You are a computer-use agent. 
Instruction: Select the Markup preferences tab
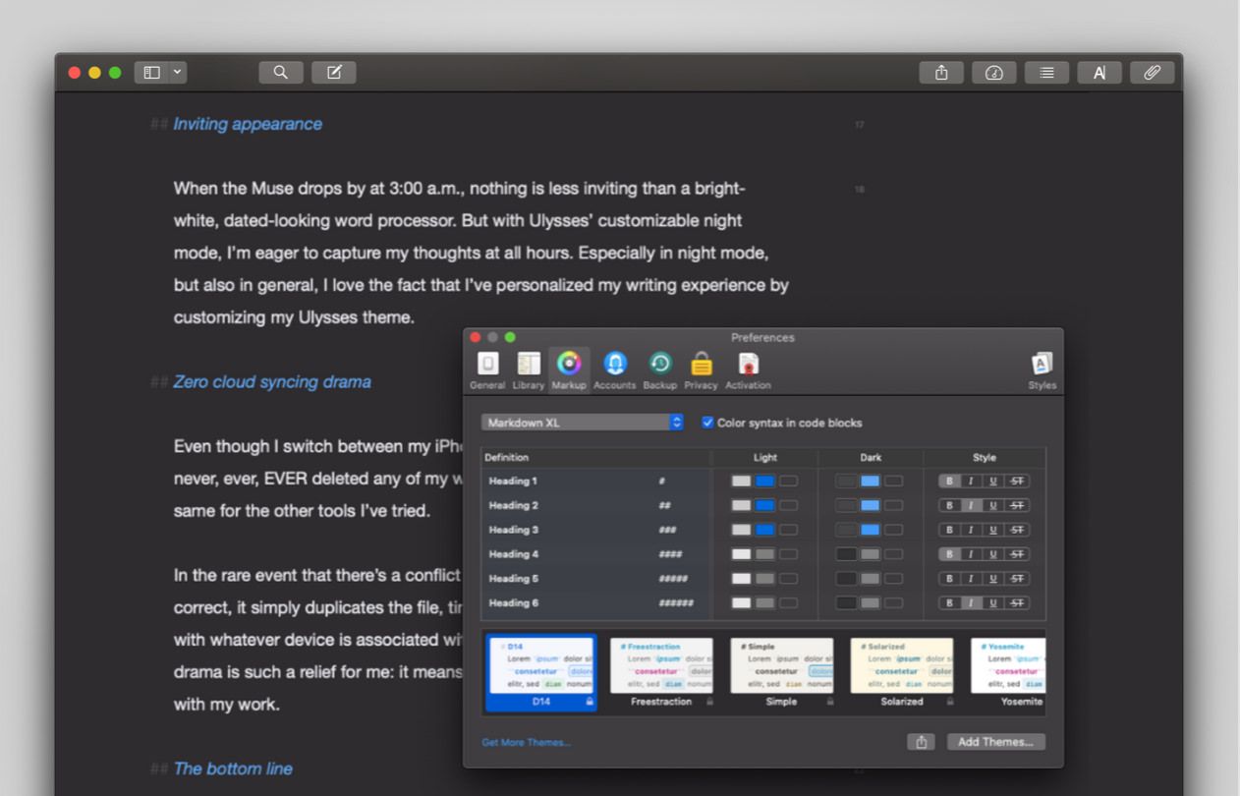click(569, 370)
